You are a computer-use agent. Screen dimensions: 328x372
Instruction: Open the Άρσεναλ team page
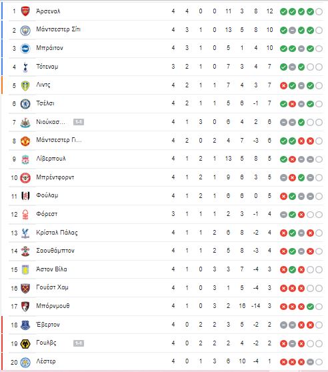click(x=48, y=11)
